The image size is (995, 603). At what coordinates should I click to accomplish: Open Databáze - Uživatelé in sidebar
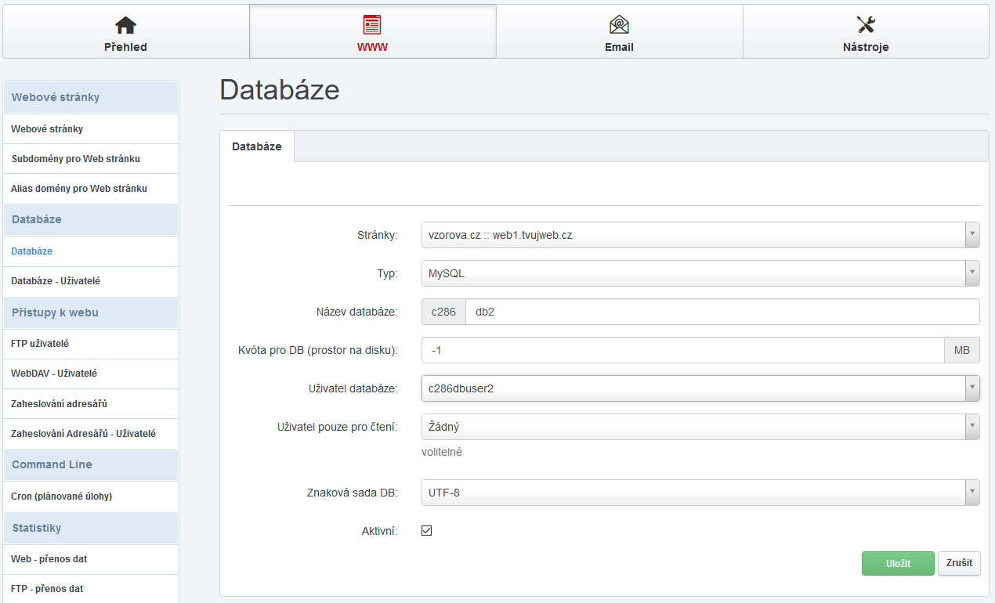56,281
